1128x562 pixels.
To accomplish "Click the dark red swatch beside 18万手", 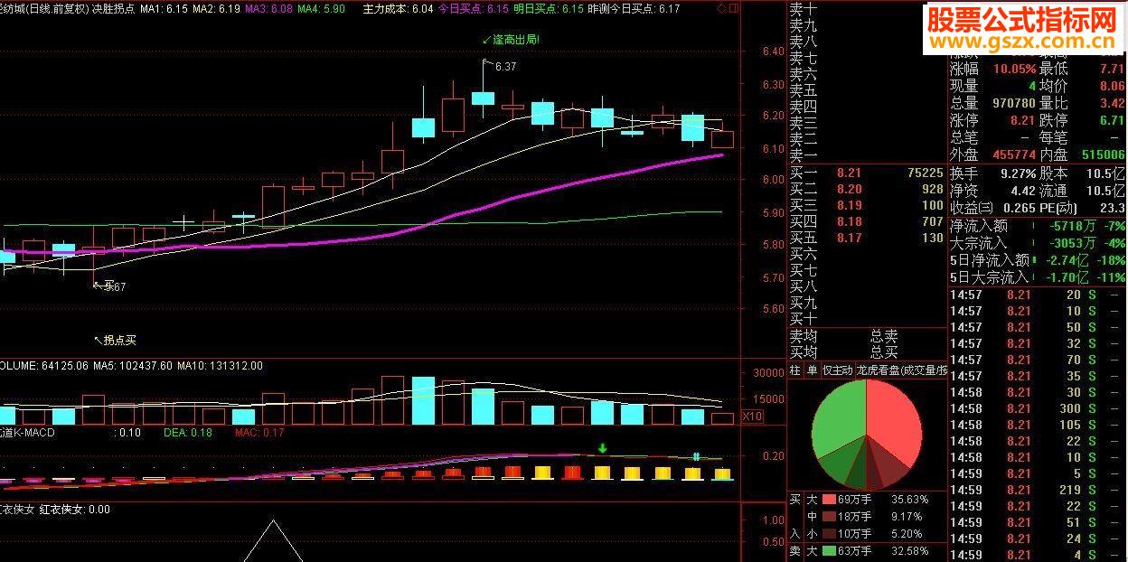I will point(829,517).
